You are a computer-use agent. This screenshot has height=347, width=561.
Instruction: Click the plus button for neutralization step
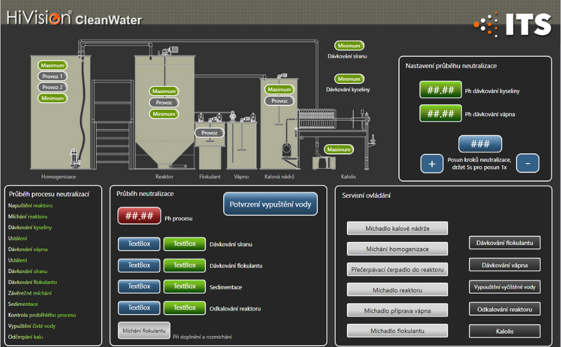432,164
